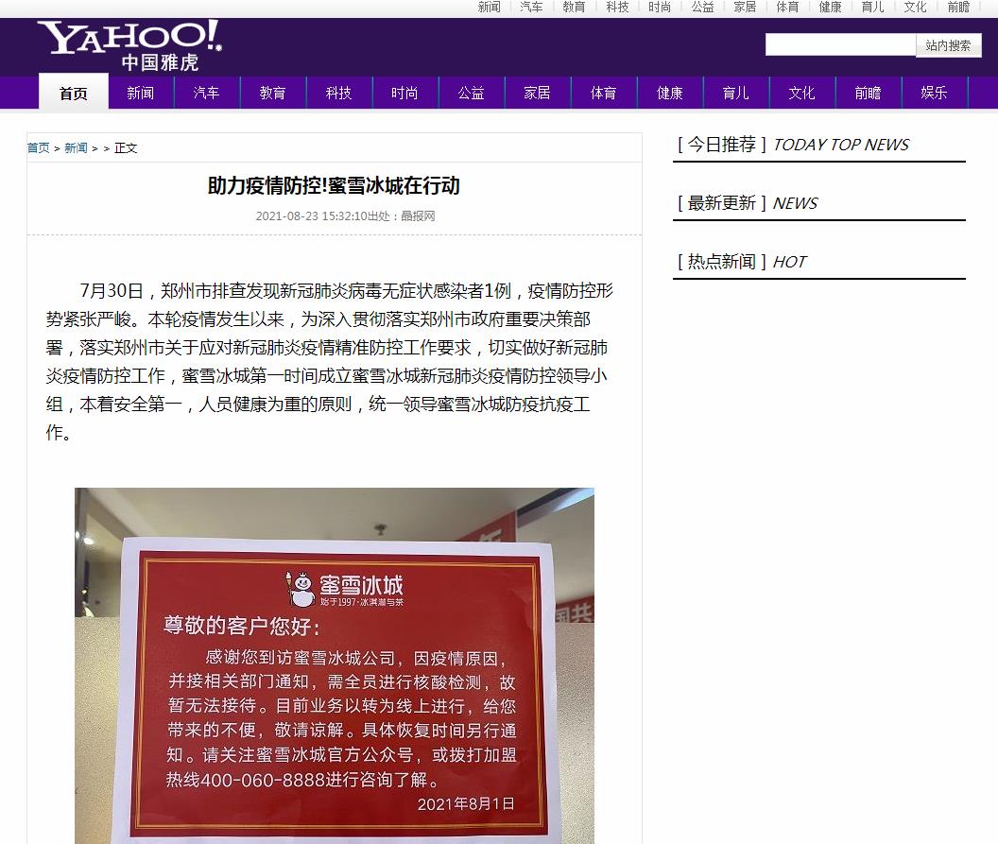Go to 前瞻 in the purple navigation bar
This screenshot has height=844, width=998.
869,93
